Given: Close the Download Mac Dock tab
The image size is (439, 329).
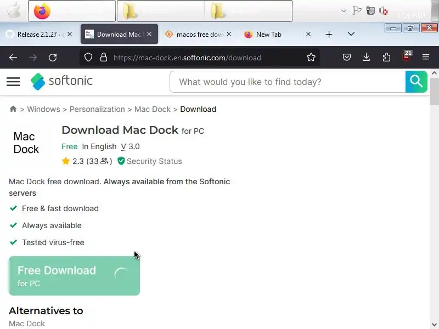Looking at the screenshot, I should coord(149,34).
